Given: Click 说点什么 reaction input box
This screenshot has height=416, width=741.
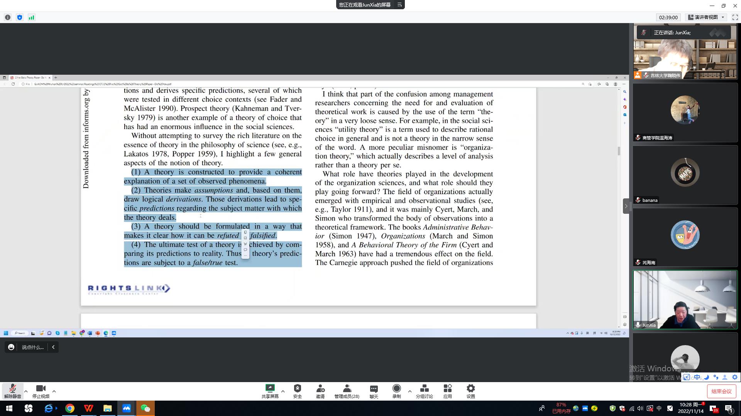Looking at the screenshot, I should (x=32, y=347).
